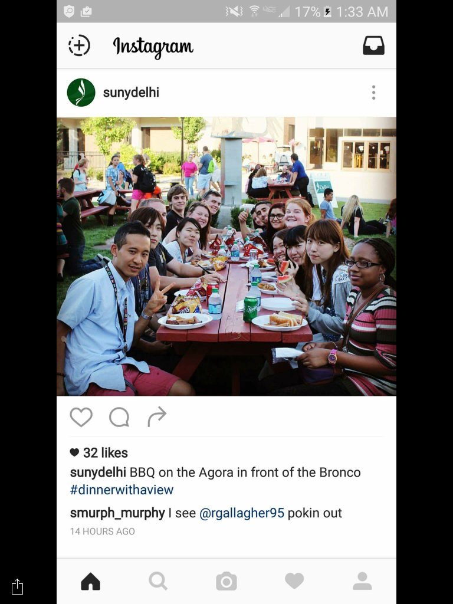Open the direct inbox tray icon
Viewport: 453px width, 604px height.
click(373, 45)
